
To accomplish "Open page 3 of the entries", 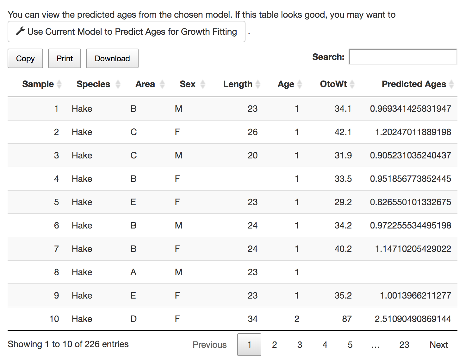I will (x=300, y=345).
